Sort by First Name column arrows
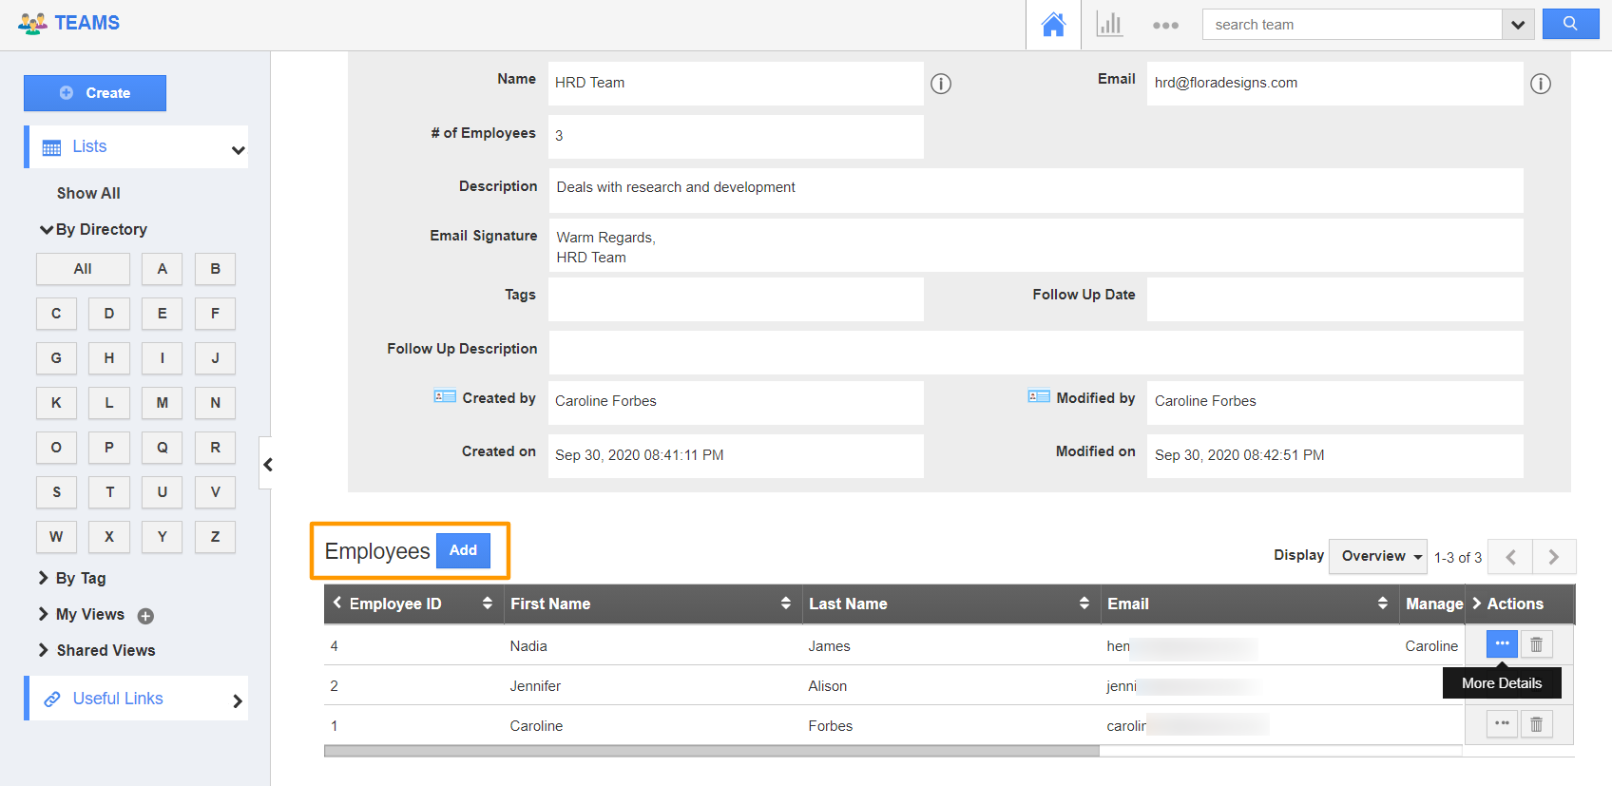The width and height of the screenshot is (1612, 786). click(x=786, y=604)
